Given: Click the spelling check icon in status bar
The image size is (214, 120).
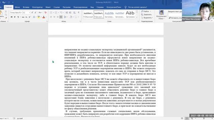Looking at the screenshot, I should coord(14,118).
